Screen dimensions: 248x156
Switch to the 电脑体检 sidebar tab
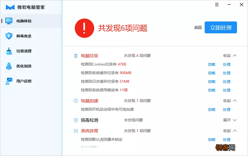coord(16,21)
